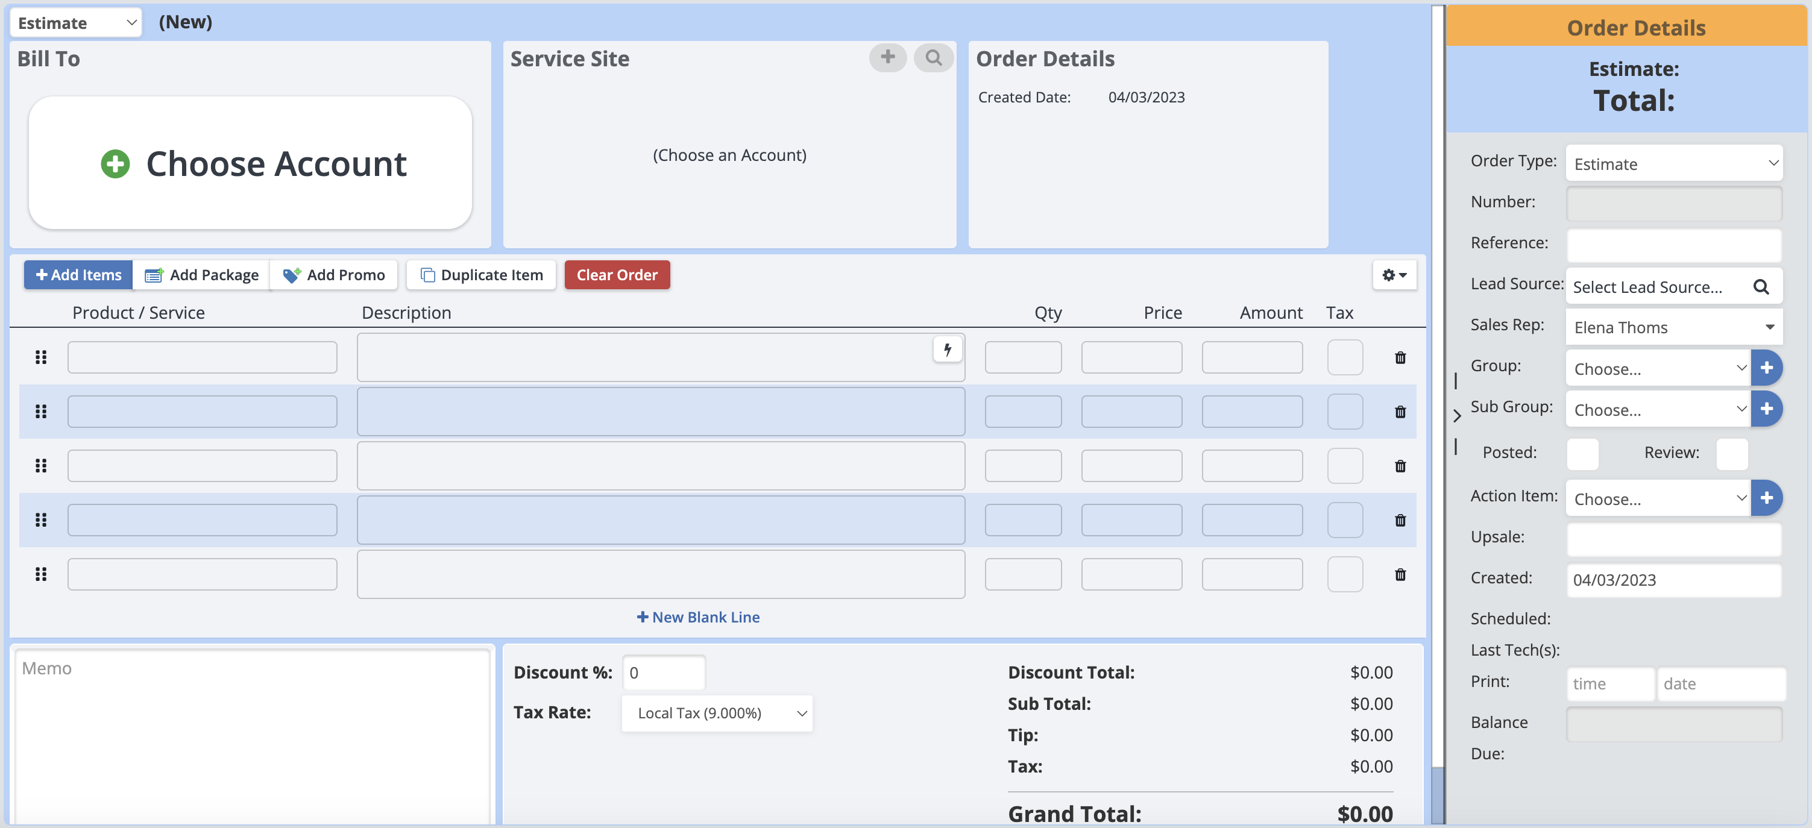The width and height of the screenshot is (1812, 828).
Task: Toggle the Review checkbox
Action: coord(1731,453)
